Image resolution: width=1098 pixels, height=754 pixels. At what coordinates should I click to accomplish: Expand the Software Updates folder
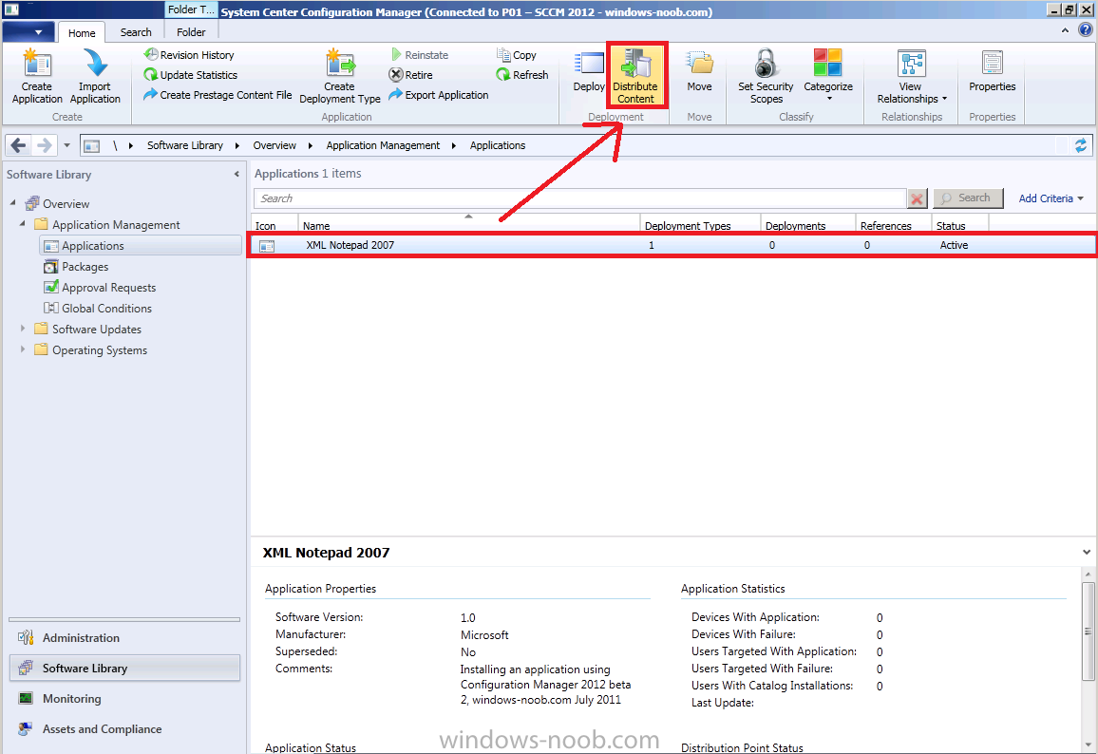tap(23, 329)
